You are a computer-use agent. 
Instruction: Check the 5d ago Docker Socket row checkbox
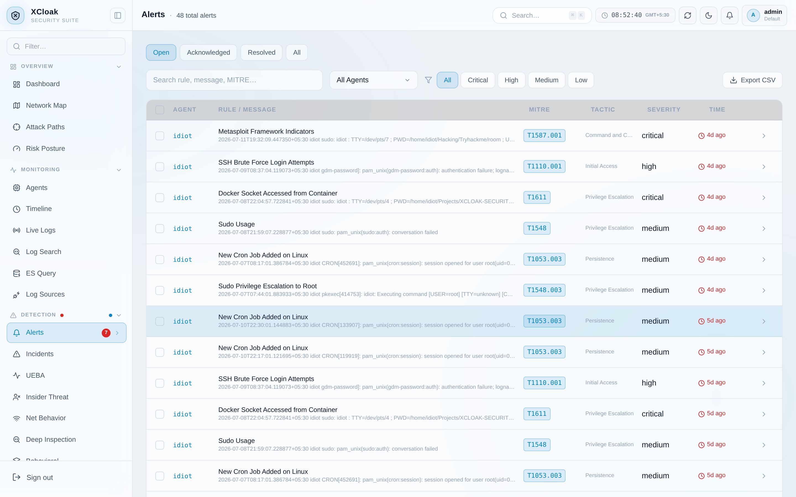coord(159,414)
